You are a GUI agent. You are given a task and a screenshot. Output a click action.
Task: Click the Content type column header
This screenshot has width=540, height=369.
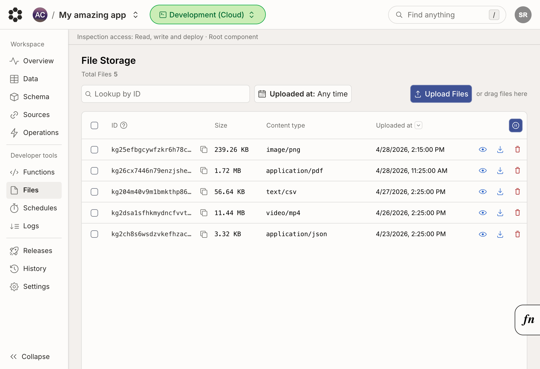286,125
